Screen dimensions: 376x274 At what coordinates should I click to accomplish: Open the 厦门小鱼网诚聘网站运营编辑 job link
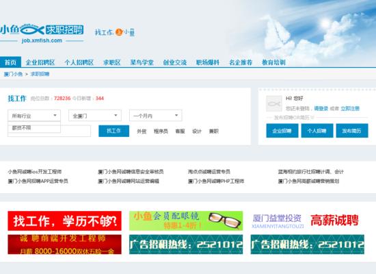tap(129, 181)
